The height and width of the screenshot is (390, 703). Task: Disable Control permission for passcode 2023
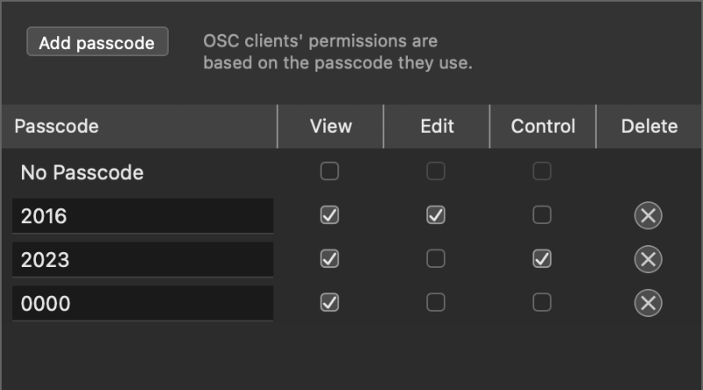pos(542,259)
